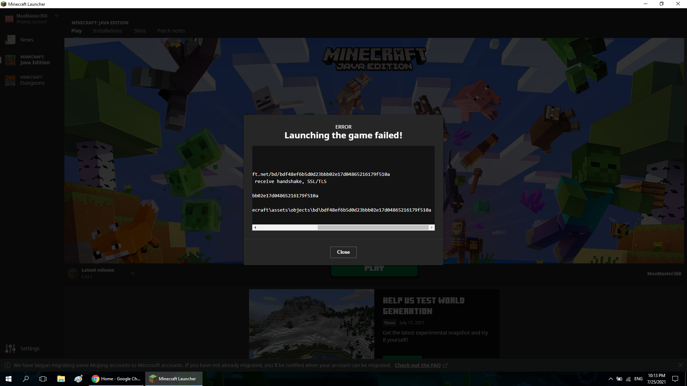
Task: Expand the Latest release version dropdown
Action: click(x=132, y=273)
